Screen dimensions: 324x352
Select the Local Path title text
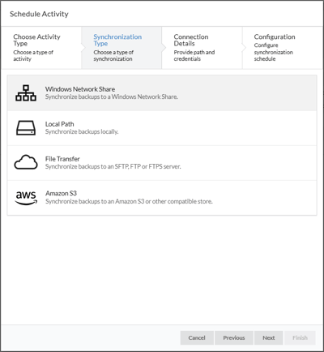(59, 124)
